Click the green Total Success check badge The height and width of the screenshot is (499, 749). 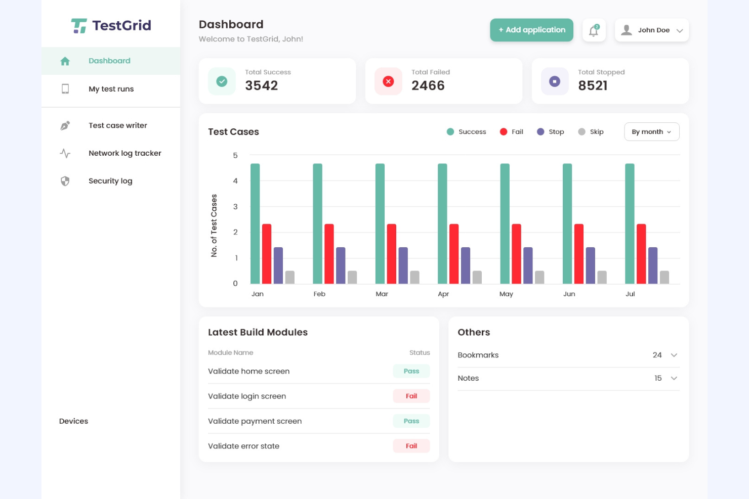[x=221, y=81]
